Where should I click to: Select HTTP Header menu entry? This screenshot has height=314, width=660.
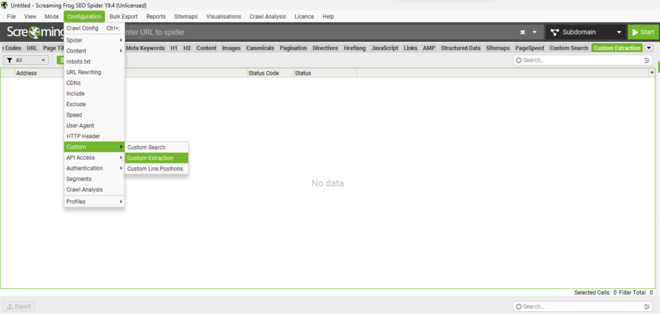(94, 136)
